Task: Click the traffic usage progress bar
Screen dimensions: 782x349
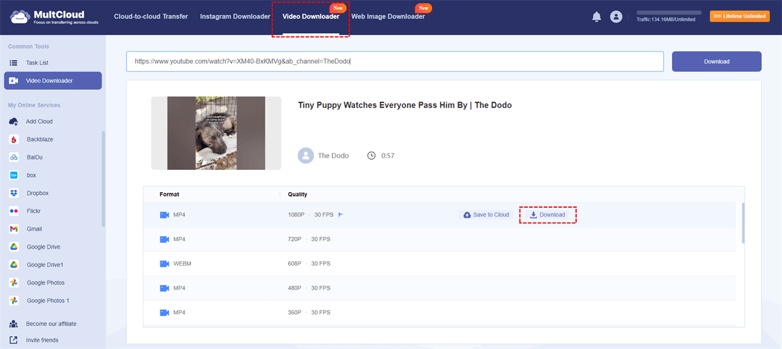Action: pyautogui.click(x=669, y=12)
